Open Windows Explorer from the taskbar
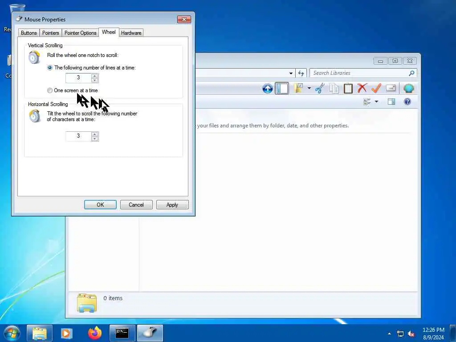The width and height of the screenshot is (456, 342). pyautogui.click(x=40, y=333)
